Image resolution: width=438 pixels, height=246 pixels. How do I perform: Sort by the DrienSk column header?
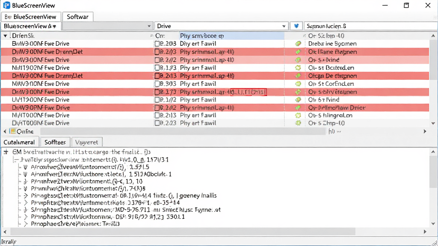point(77,36)
